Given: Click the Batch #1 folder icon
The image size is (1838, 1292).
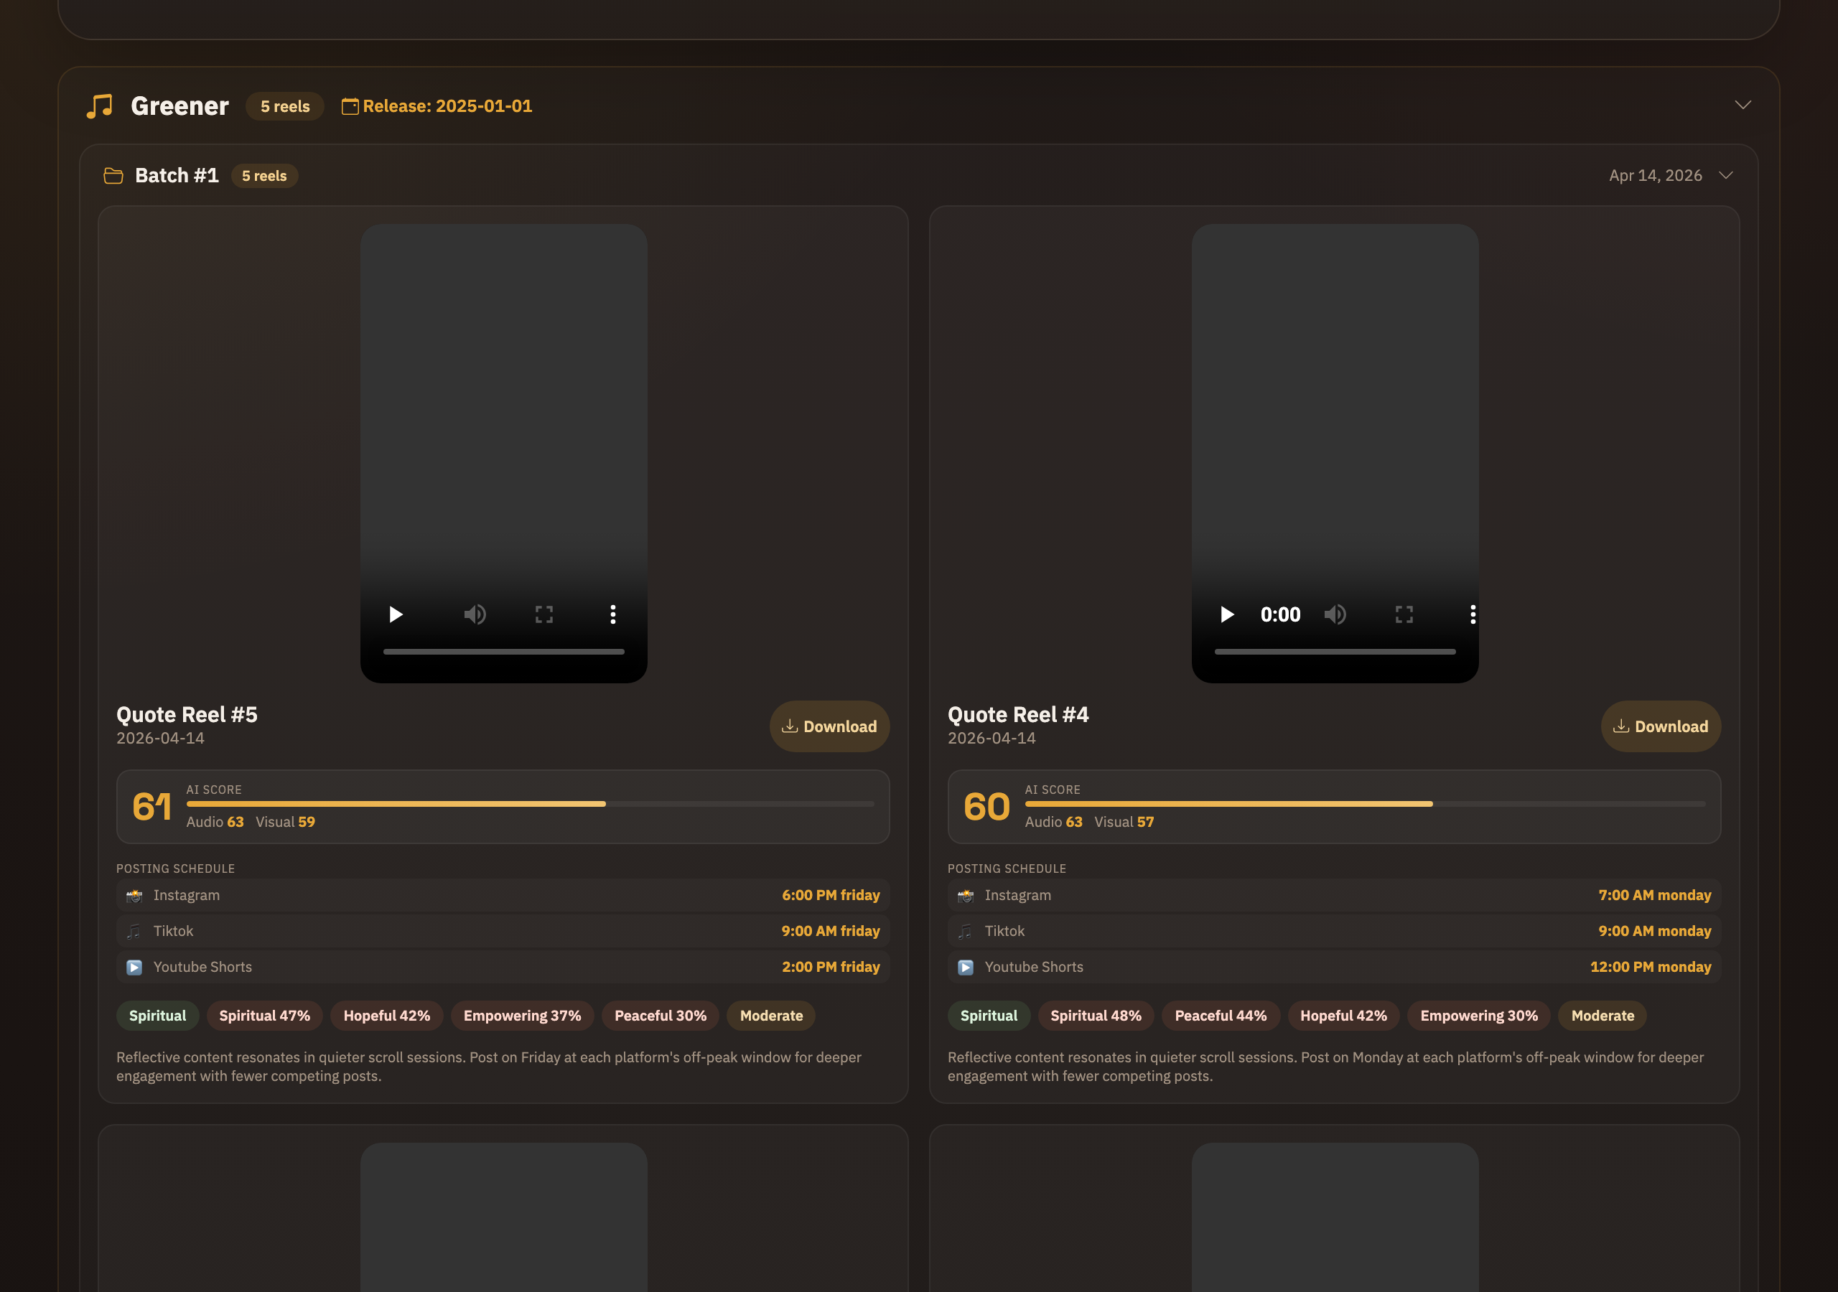Looking at the screenshot, I should click(x=113, y=175).
